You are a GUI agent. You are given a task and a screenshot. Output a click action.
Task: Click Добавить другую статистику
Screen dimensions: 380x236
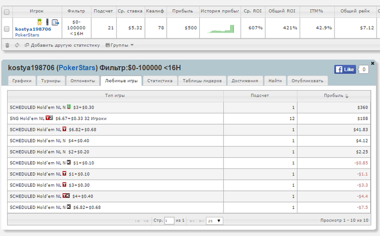coord(62,45)
